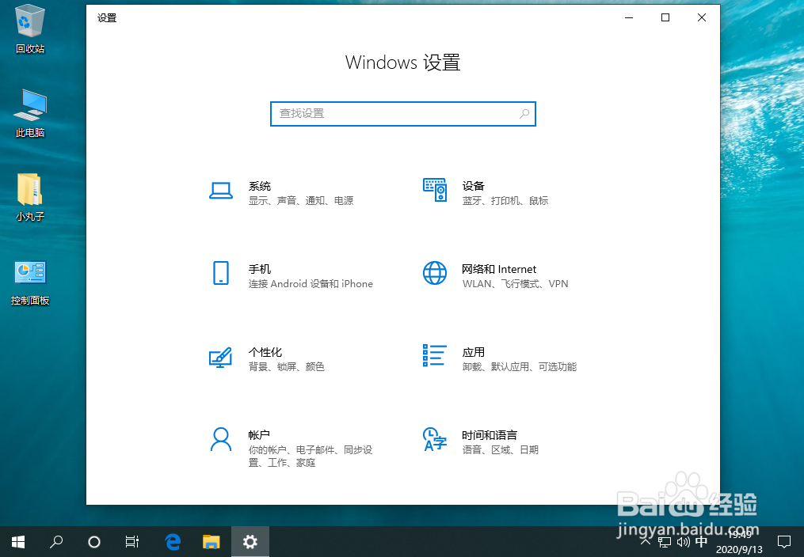Open File Explorer from taskbar

click(211, 542)
